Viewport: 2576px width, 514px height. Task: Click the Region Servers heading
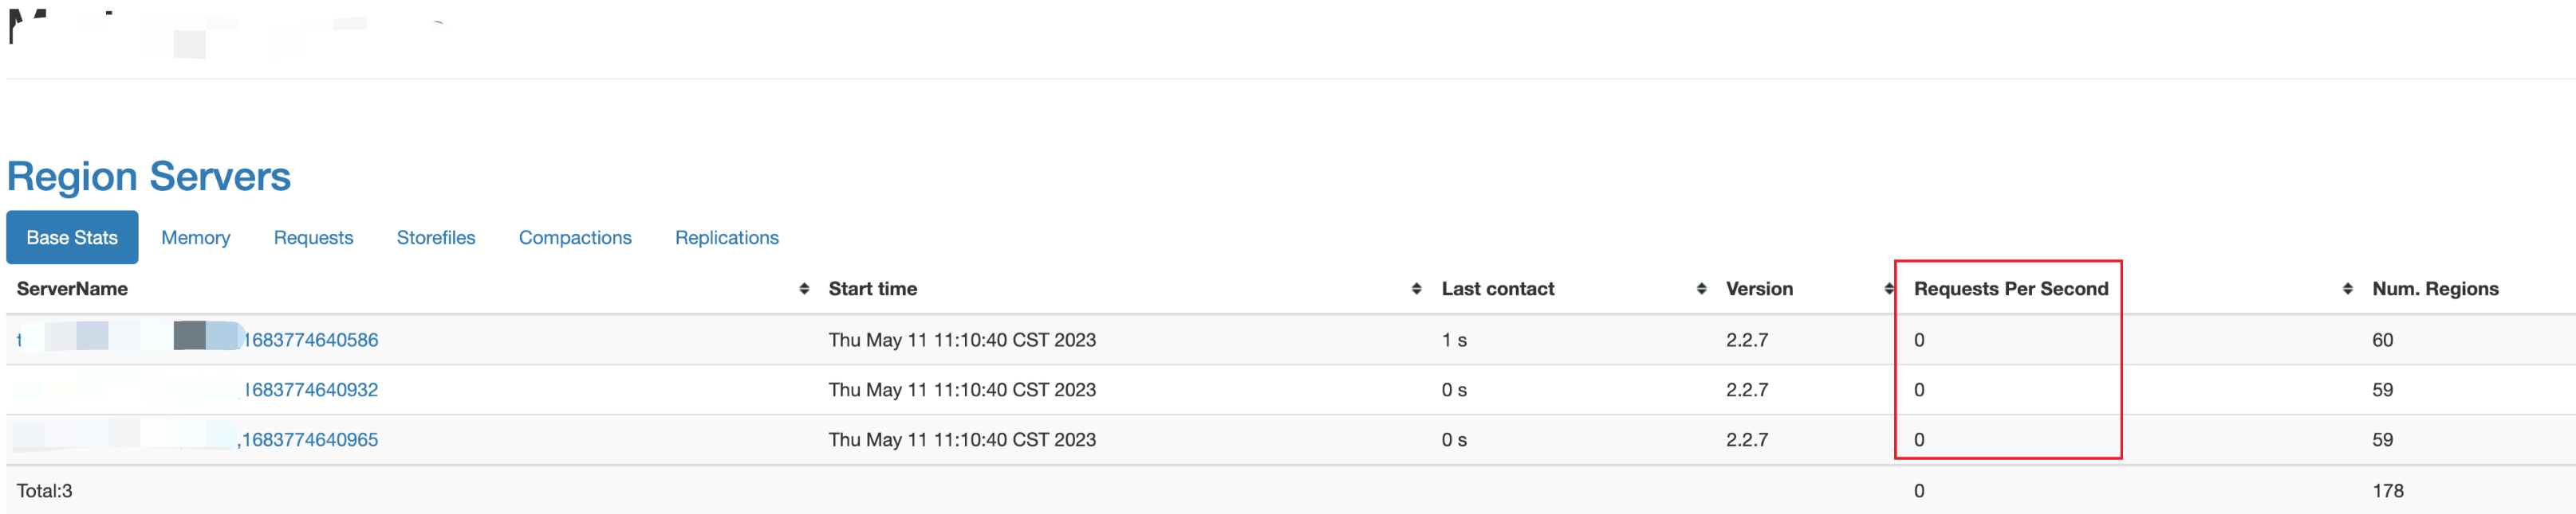point(149,177)
